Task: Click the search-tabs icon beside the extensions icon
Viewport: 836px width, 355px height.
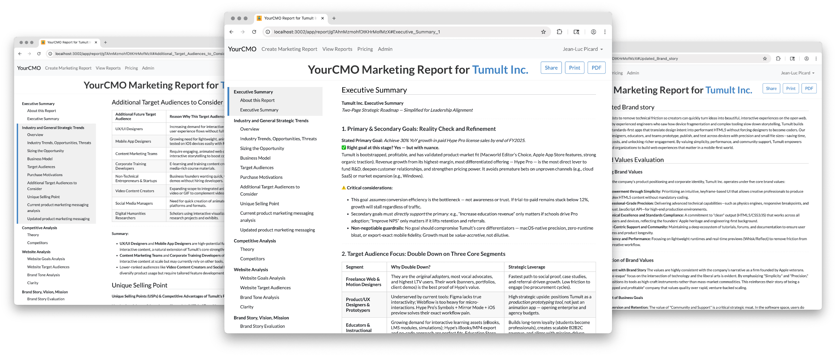Action: [576, 32]
